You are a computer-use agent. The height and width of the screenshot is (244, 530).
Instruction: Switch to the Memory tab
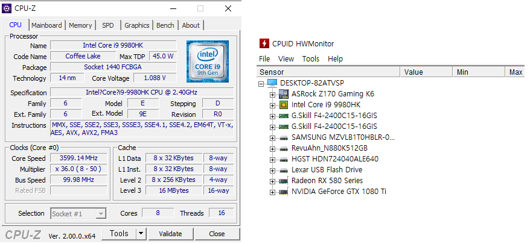[x=80, y=25]
